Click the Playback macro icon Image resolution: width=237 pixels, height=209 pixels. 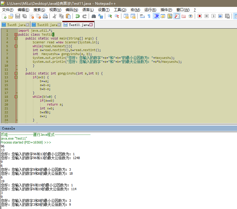(x=213, y=16)
